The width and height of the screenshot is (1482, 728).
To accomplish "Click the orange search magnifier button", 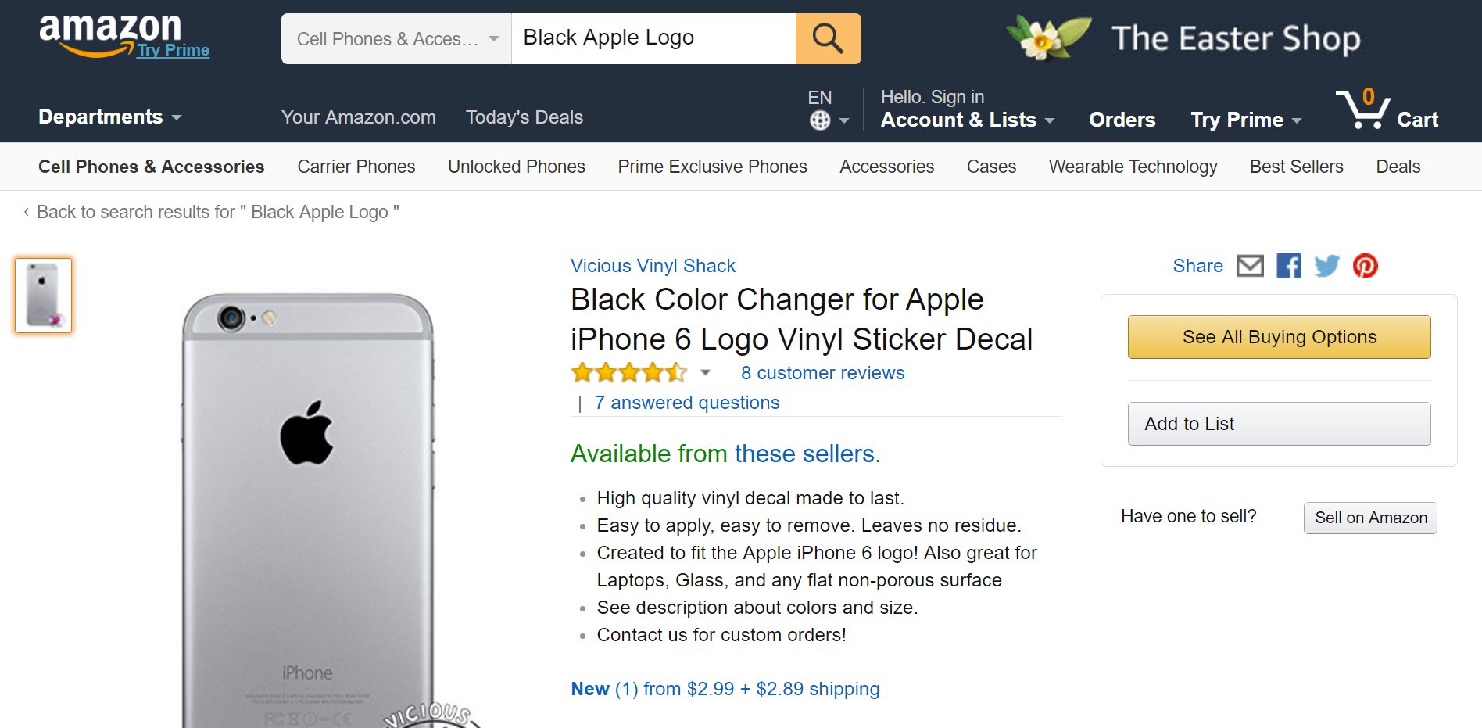I will pyautogui.click(x=828, y=38).
